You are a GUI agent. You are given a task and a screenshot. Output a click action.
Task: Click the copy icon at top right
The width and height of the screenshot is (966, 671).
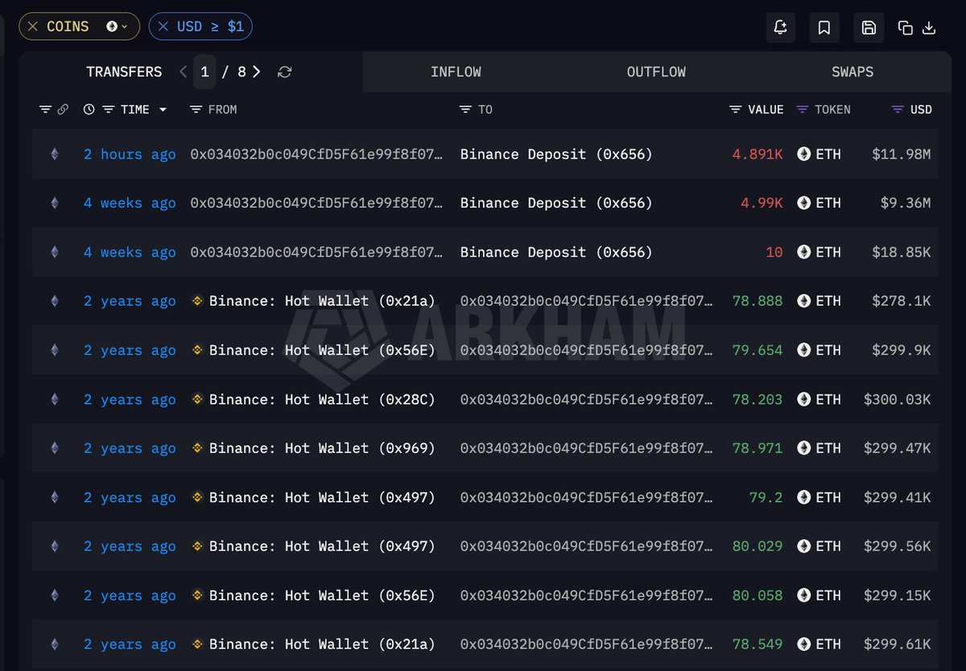pyautogui.click(x=906, y=28)
